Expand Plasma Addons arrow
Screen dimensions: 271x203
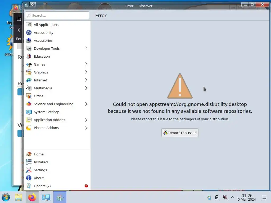pos(86,128)
